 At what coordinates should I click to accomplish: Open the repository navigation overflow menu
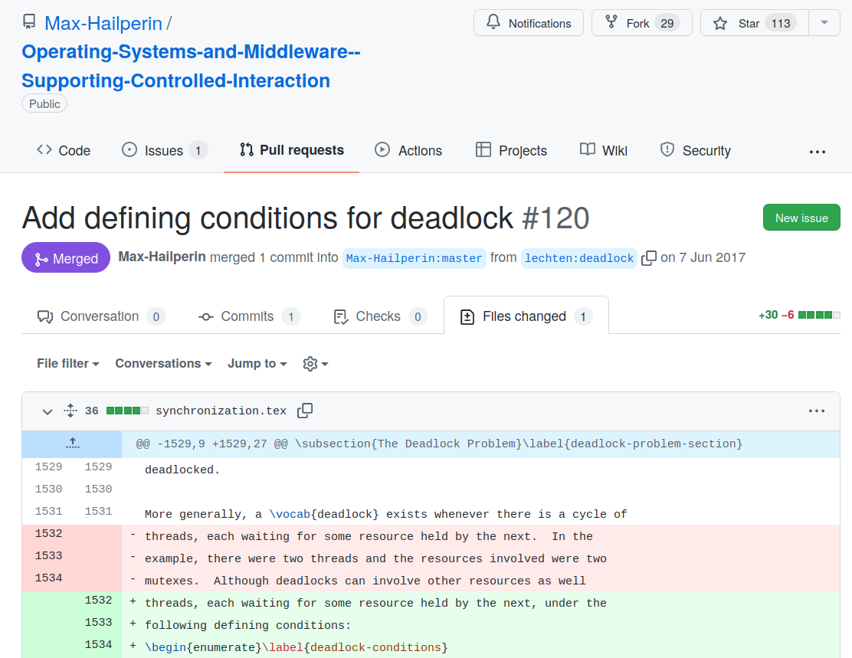817,151
